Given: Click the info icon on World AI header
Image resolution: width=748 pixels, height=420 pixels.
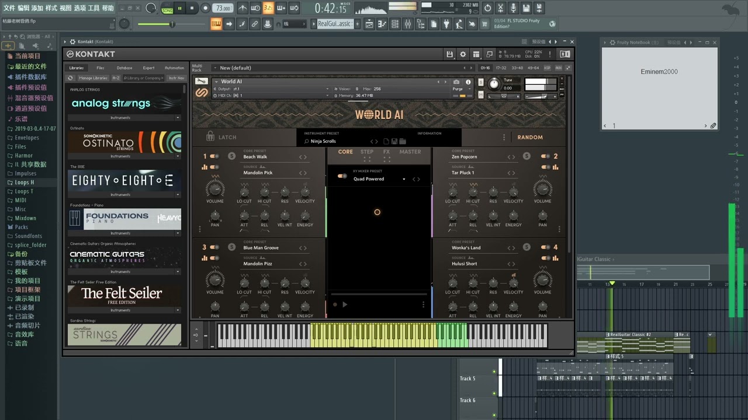Looking at the screenshot, I should [x=468, y=82].
